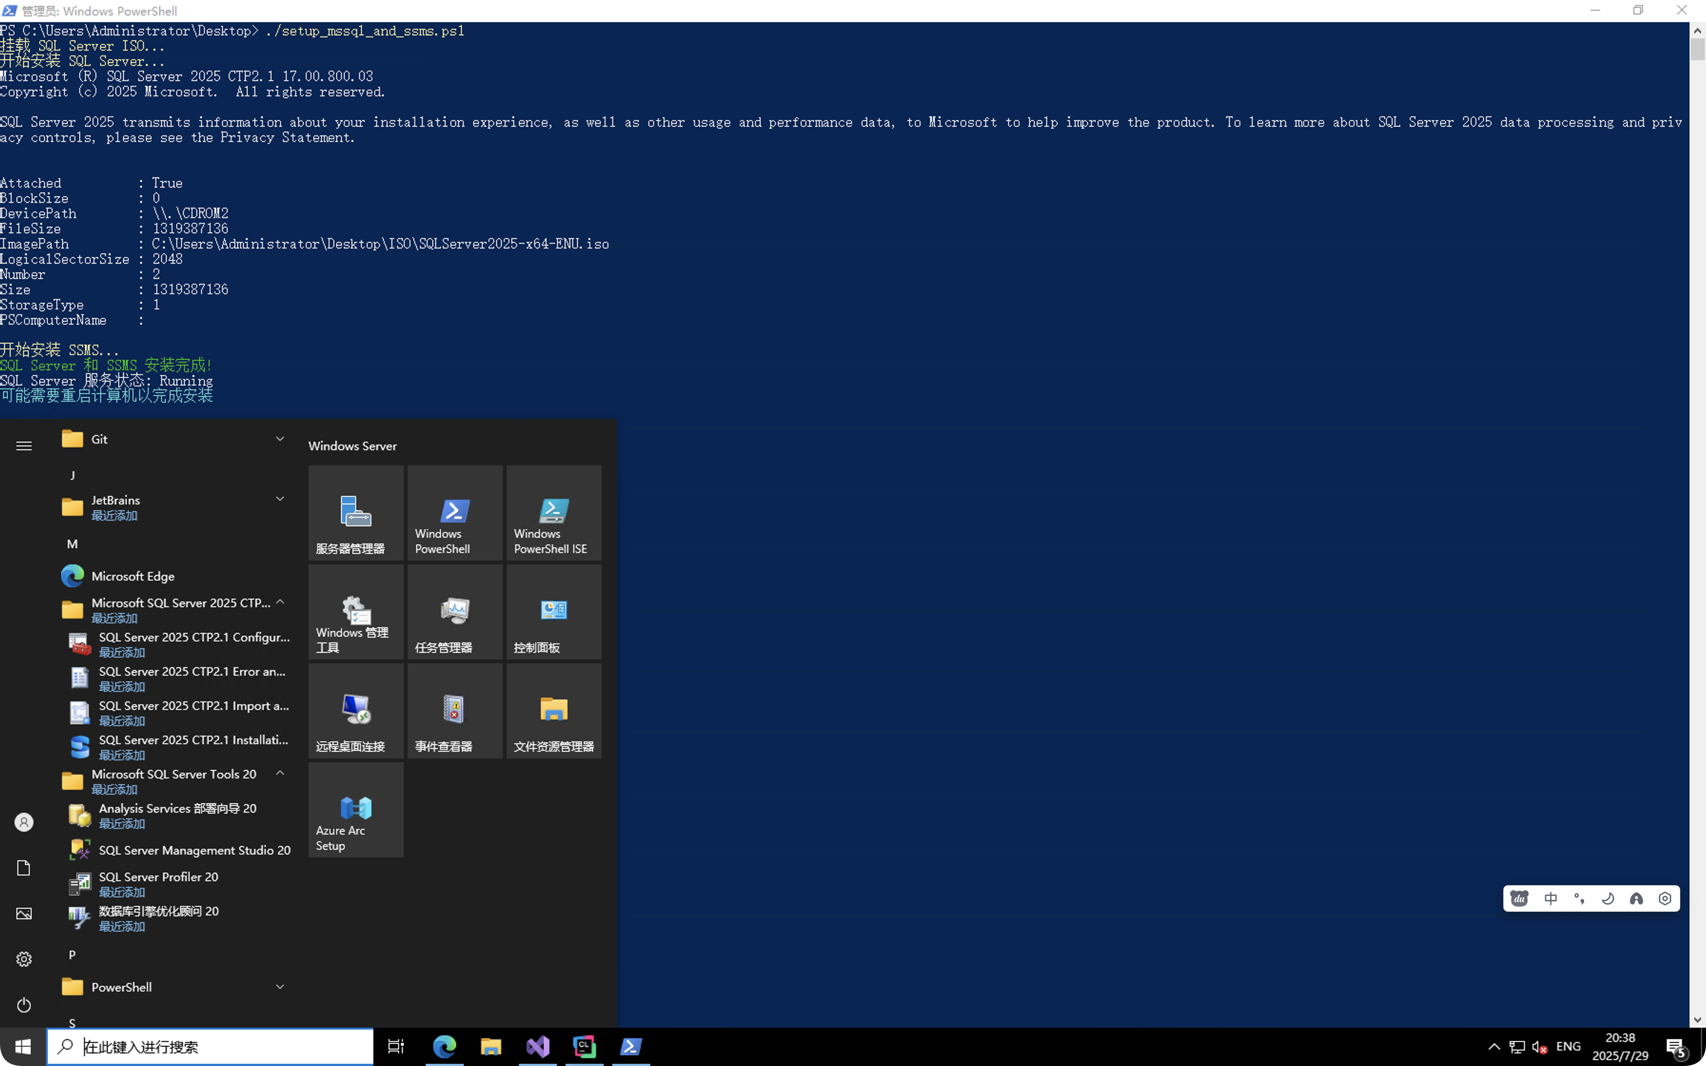Open CLion from the taskbar

pos(585,1047)
